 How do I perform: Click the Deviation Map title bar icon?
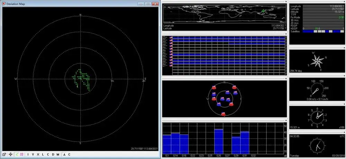click(x=3, y=4)
